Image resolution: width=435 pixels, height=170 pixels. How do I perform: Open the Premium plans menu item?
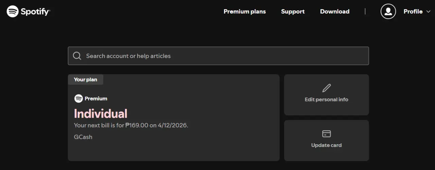(x=245, y=12)
